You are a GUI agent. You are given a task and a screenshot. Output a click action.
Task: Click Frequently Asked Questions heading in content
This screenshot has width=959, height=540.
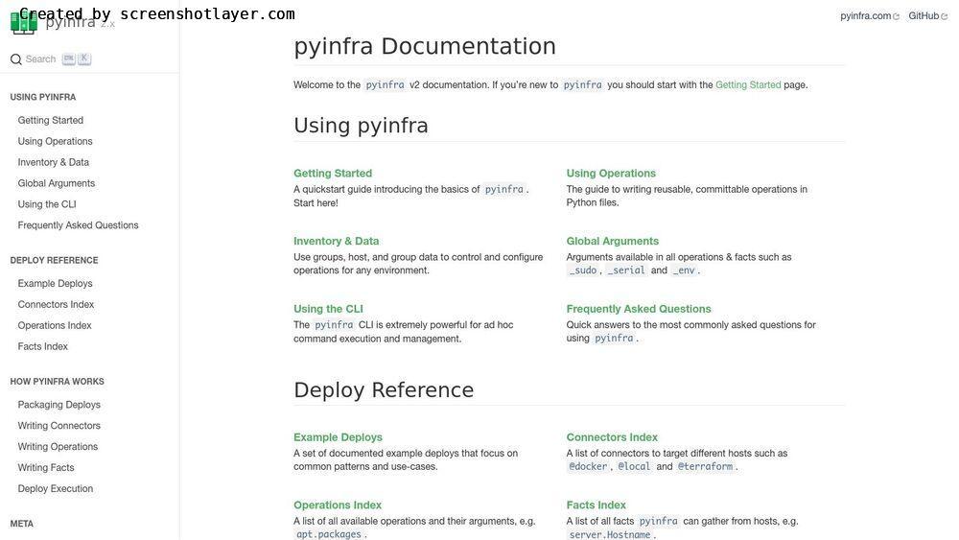click(639, 309)
